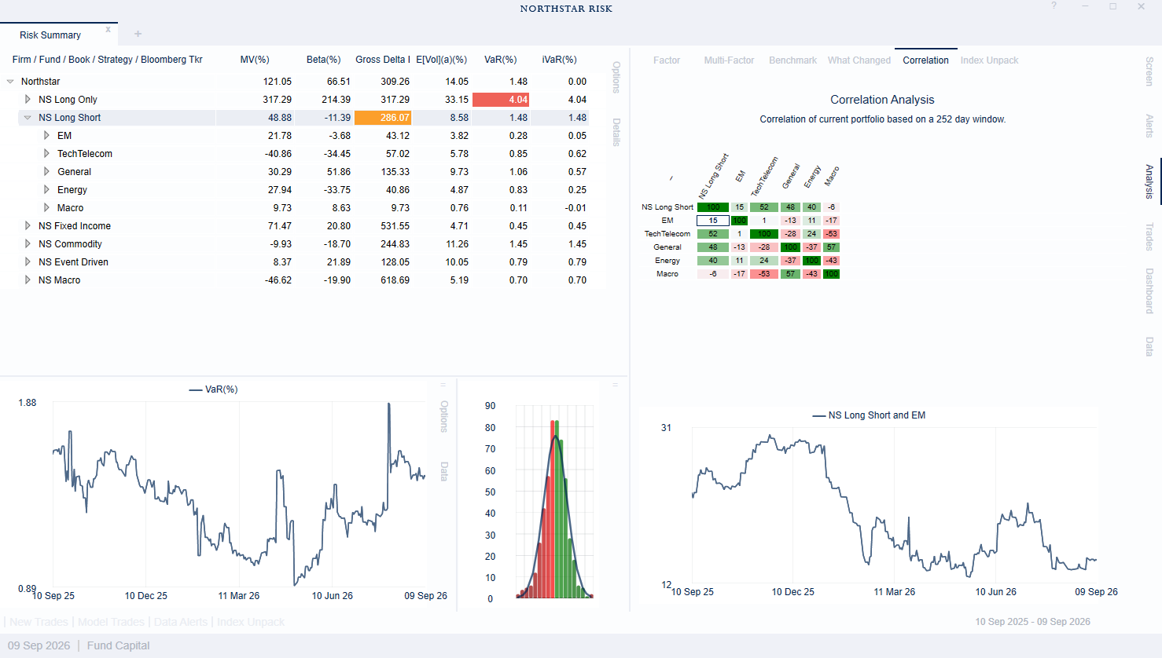This screenshot has height=658, width=1162.
Task: Open histogram panel menu icon
Action: 615,385
